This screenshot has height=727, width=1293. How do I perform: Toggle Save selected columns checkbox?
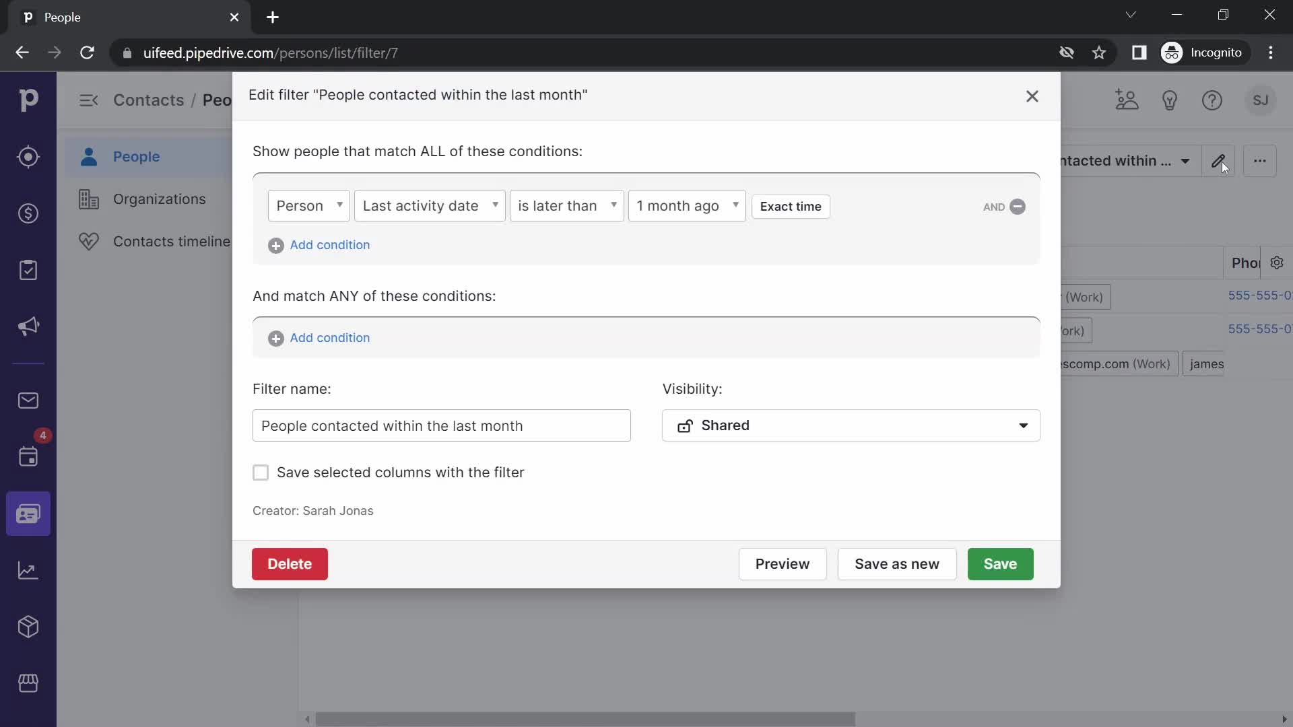260,471
